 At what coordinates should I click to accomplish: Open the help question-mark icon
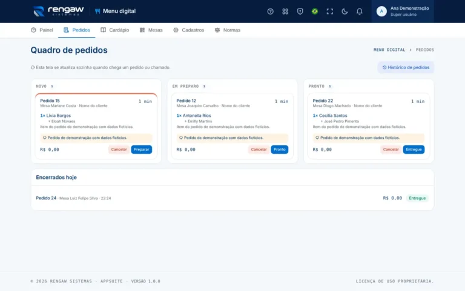click(270, 12)
